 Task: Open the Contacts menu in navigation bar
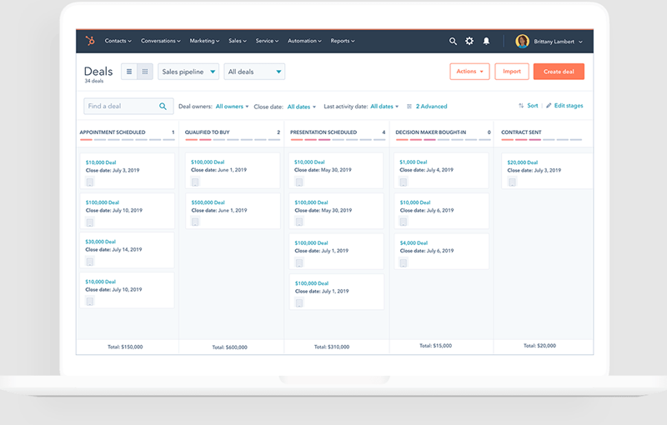point(118,41)
